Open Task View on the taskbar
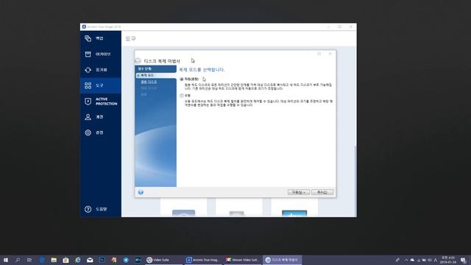The height and width of the screenshot is (265, 471). coord(29,260)
